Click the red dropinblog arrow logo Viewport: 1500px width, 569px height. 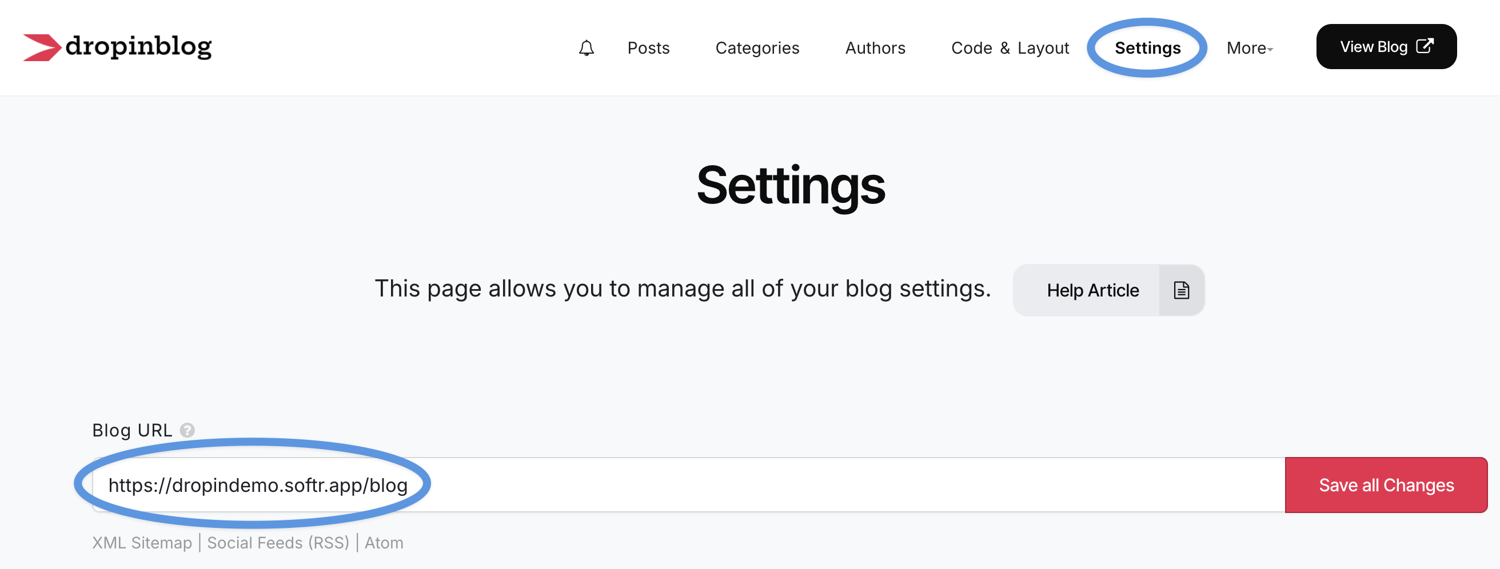(42, 47)
